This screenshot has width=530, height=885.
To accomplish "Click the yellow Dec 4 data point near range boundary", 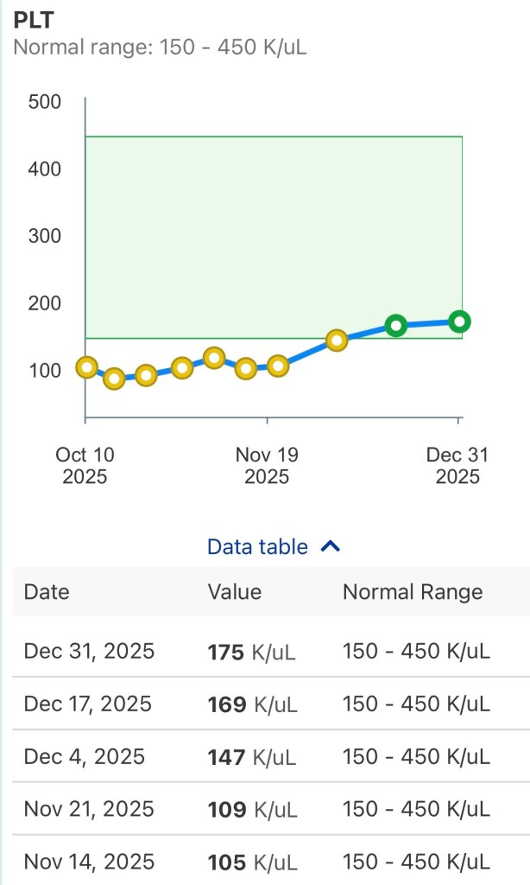I will 337,340.
